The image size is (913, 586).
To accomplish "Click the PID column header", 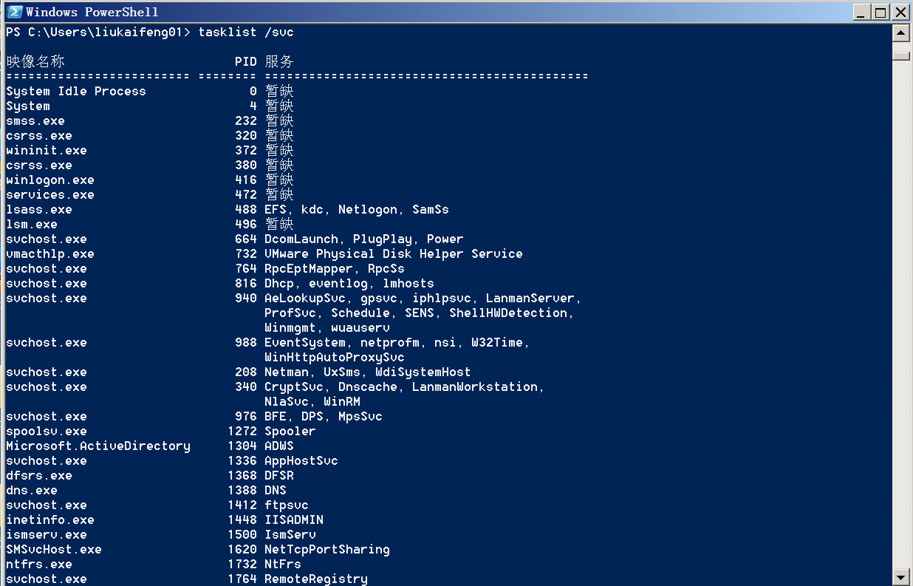I will click(245, 62).
